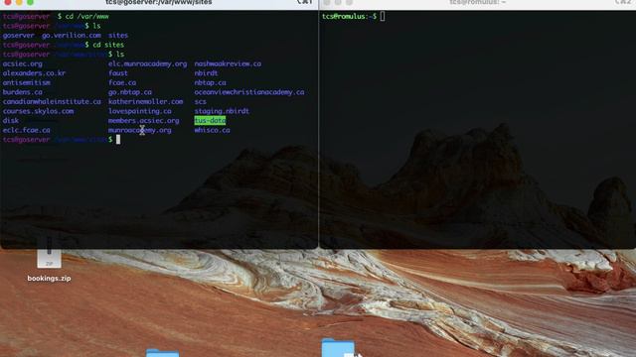The width and height of the screenshot is (636, 357).
Task: Click the 'cd sites' command text
Action: pos(108,45)
